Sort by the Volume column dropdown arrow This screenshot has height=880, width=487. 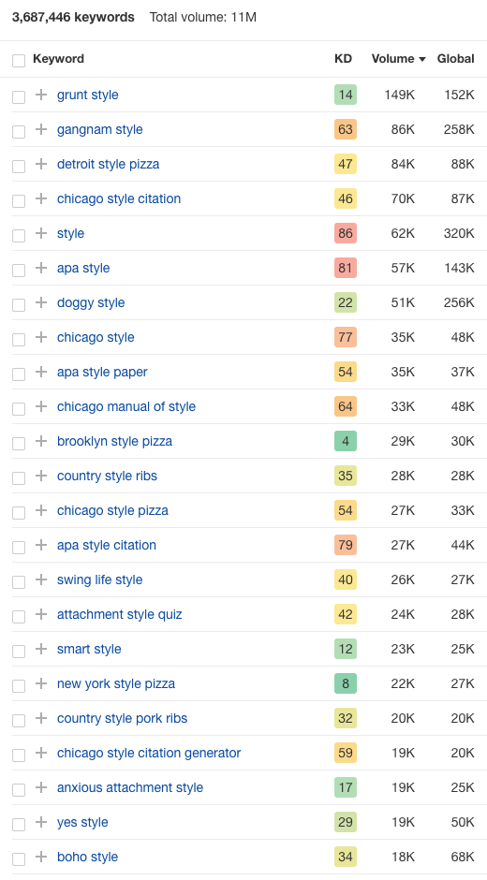tap(421, 60)
